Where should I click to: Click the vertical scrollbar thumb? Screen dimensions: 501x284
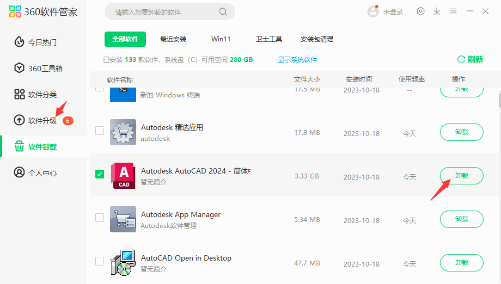point(500,101)
